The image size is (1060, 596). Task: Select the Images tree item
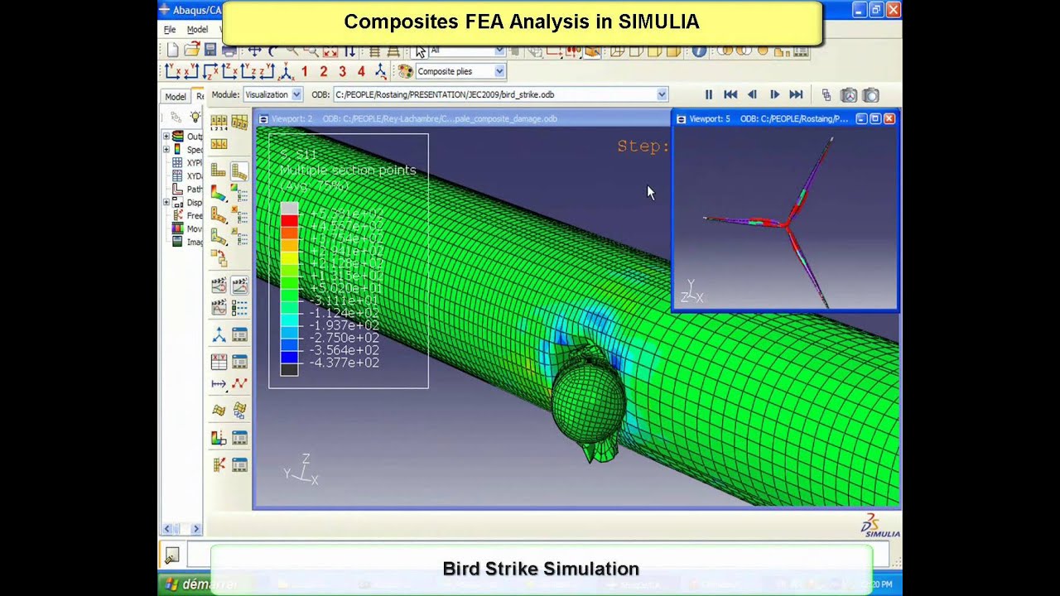(187, 242)
